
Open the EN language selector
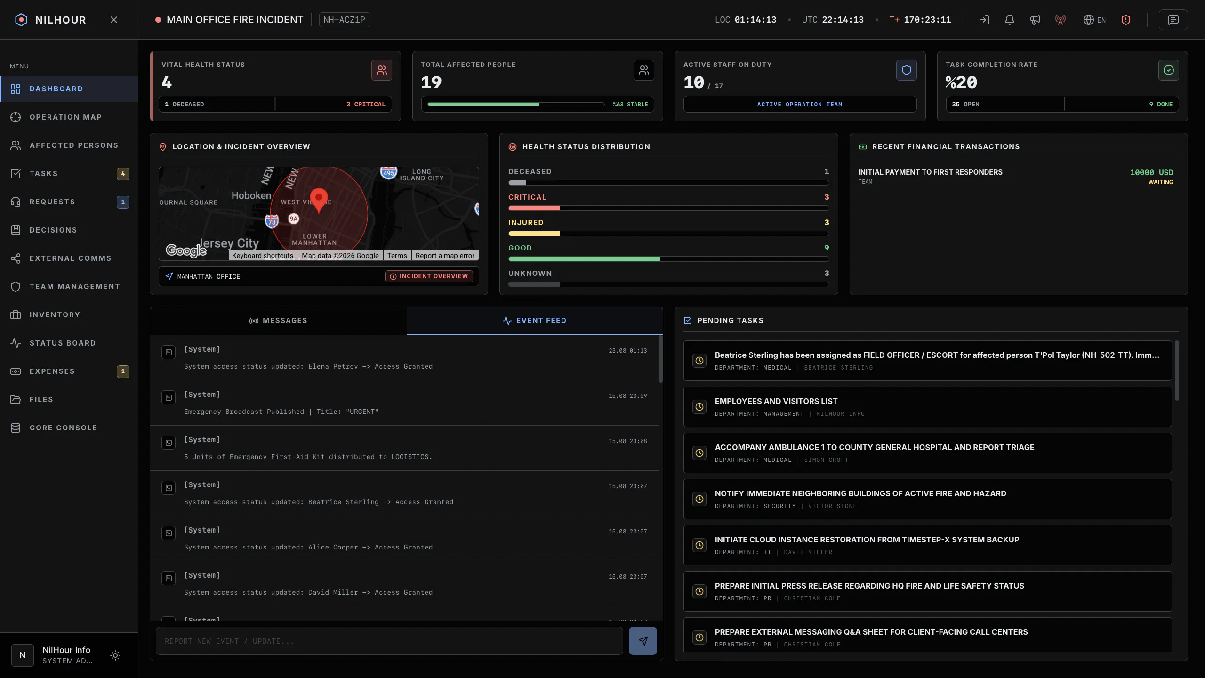coord(1095,20)
